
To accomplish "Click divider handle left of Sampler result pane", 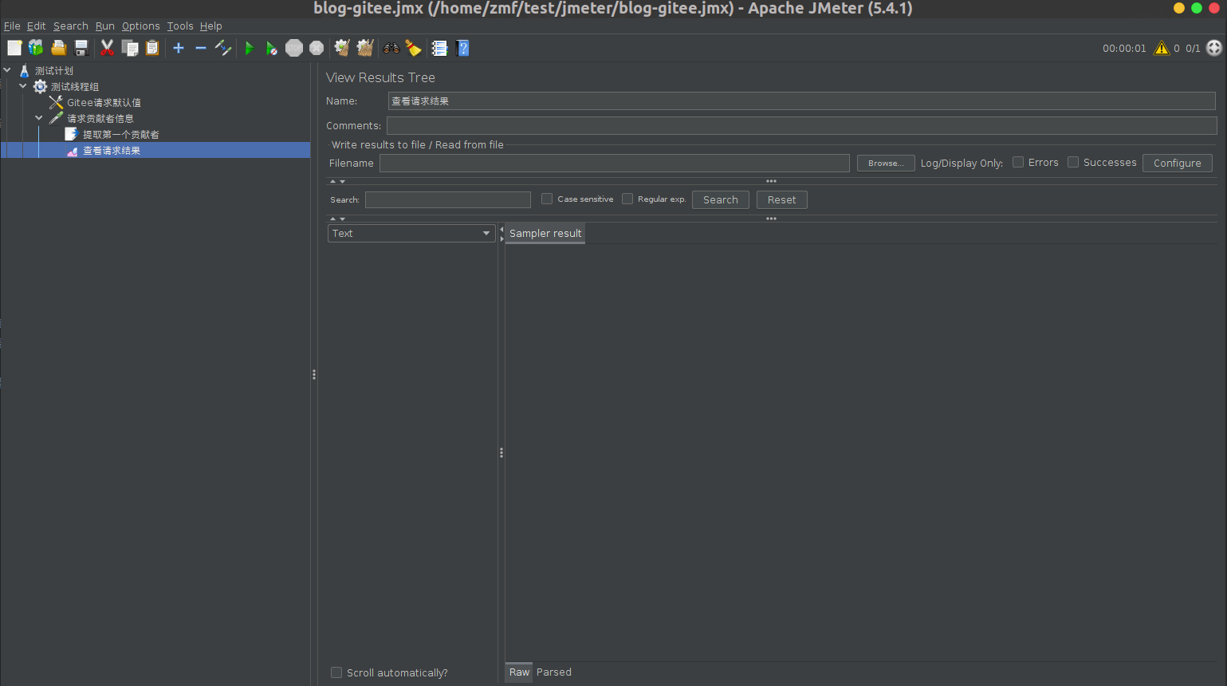I will (501, 452).
